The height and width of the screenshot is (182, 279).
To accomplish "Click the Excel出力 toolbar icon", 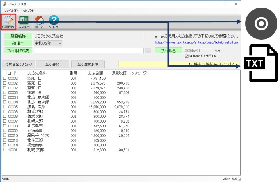I will point(24,22).
